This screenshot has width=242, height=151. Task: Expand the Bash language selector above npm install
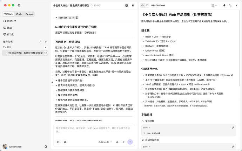(146, 128)
